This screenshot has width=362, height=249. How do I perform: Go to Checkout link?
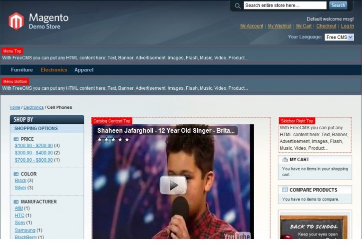(x=326, y=26)
